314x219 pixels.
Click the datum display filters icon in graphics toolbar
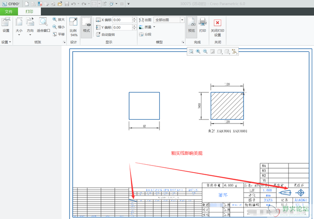pos(234,52)
